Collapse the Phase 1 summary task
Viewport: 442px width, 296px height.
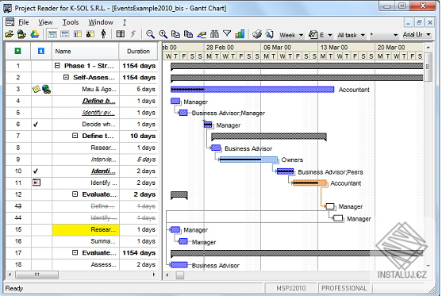click(x=57, y=66)
